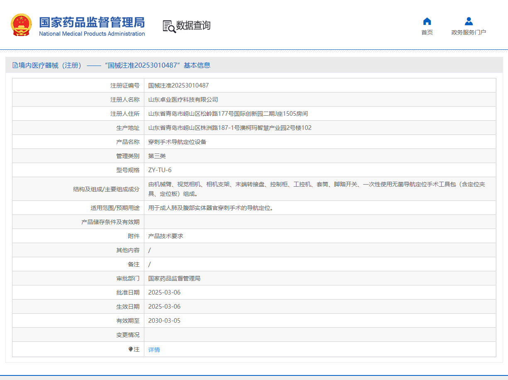Click the 首页 text label
The width and height of the screenshot is (508, 380).
coord(427,32)
